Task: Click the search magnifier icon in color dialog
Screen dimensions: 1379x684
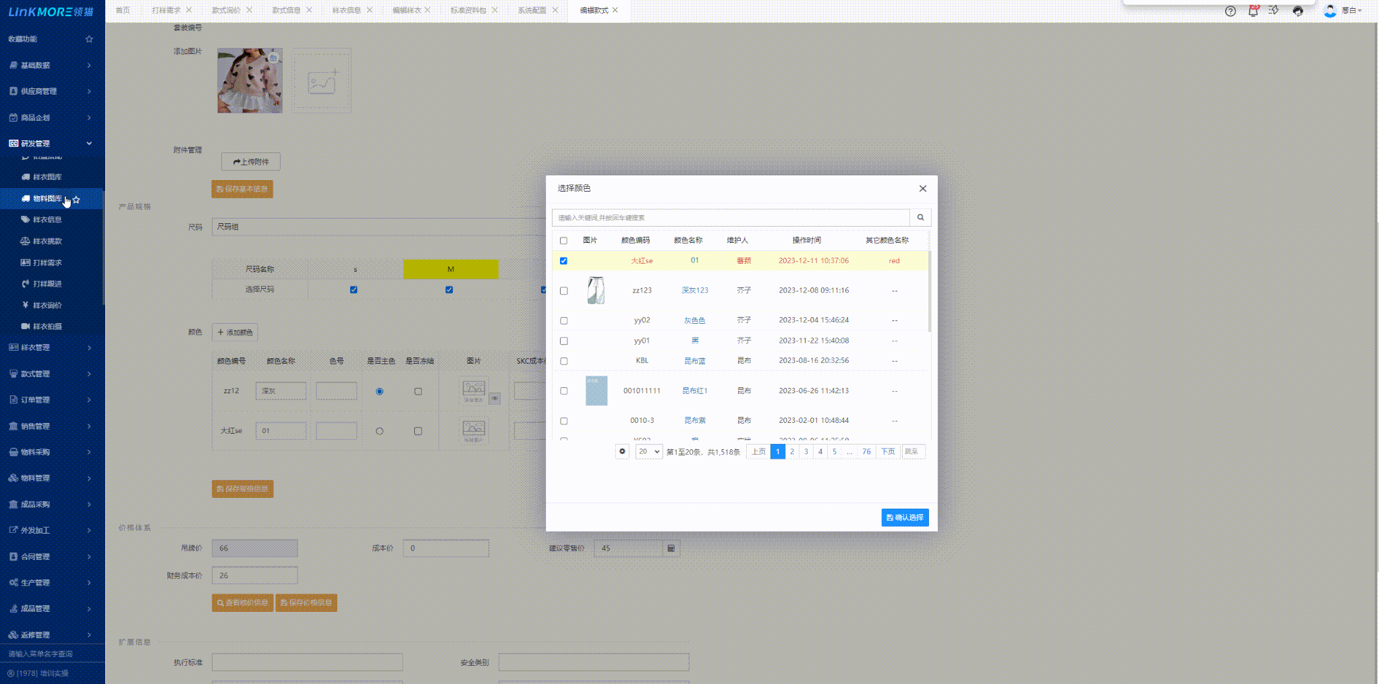Action: (x=920, y=217)
